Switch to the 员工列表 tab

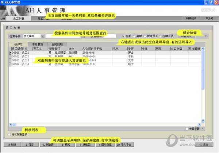pyautogui.click(x=19, y=19)
